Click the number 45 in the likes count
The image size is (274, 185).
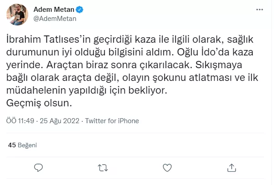click(x=12, y=145)
